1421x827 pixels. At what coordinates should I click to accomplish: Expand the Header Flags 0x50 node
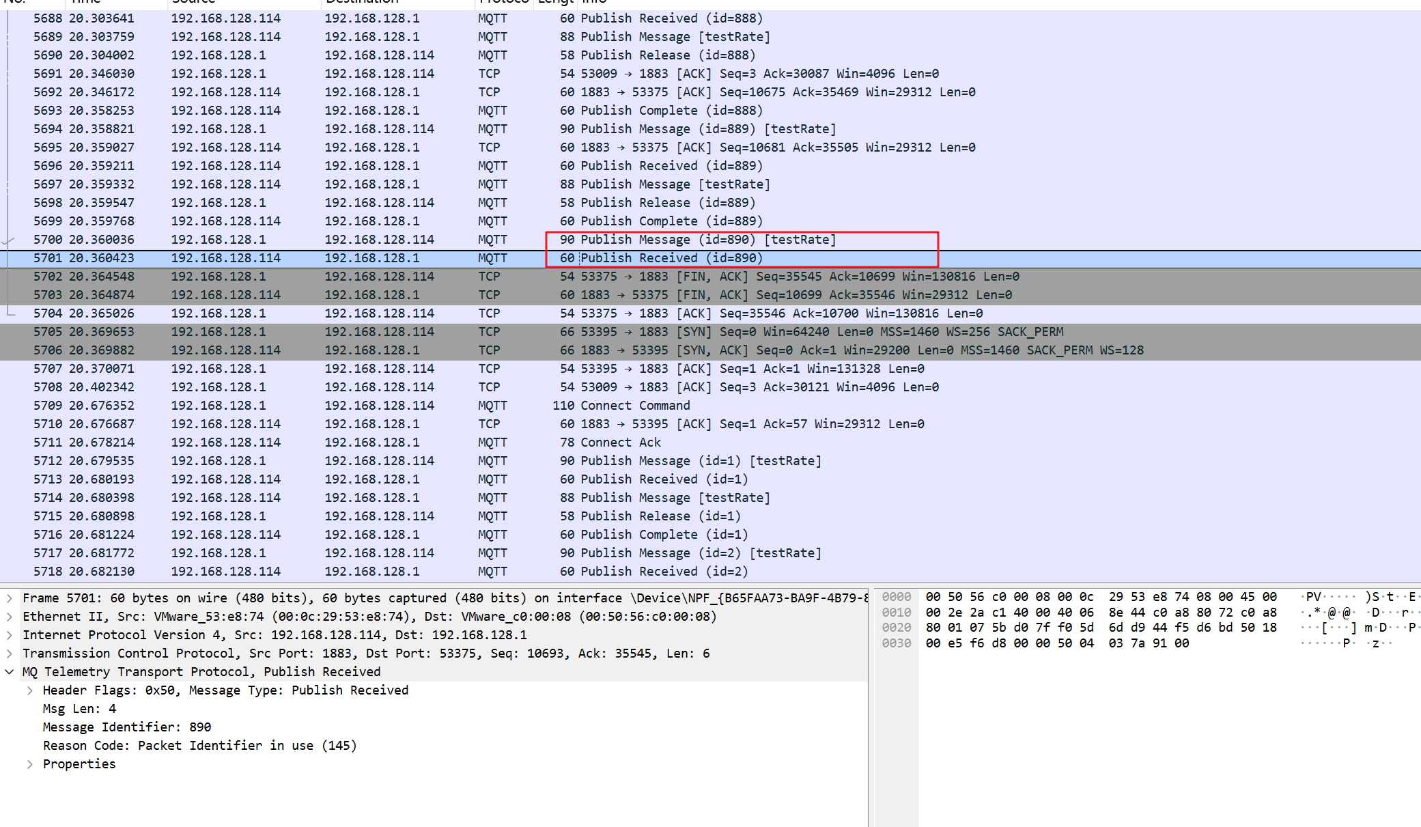pyautogui.click(x=30, y=690)
